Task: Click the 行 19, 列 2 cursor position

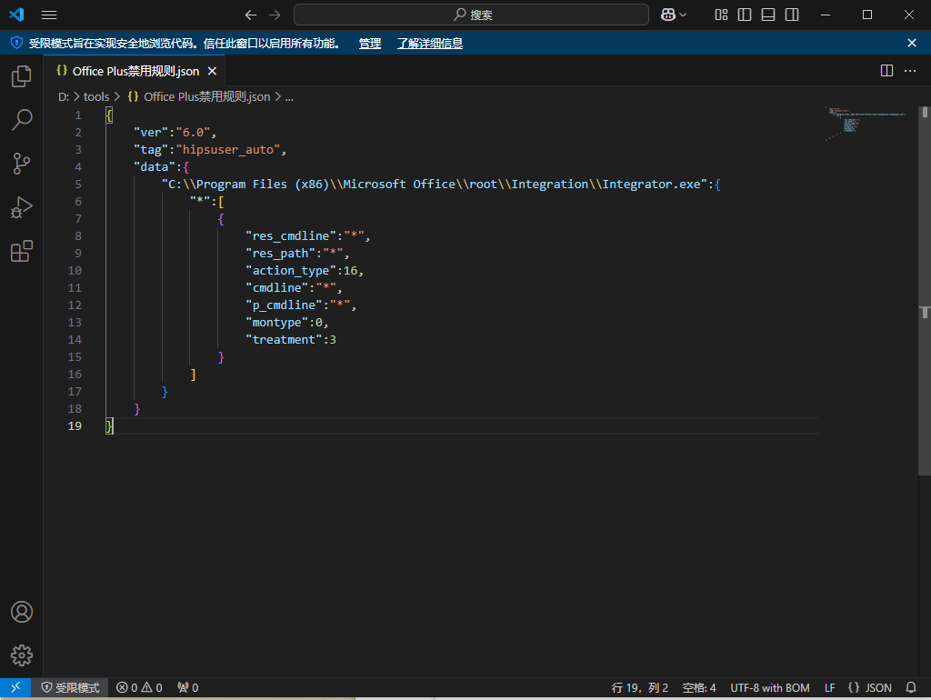Action: click(x=640, y=687)
